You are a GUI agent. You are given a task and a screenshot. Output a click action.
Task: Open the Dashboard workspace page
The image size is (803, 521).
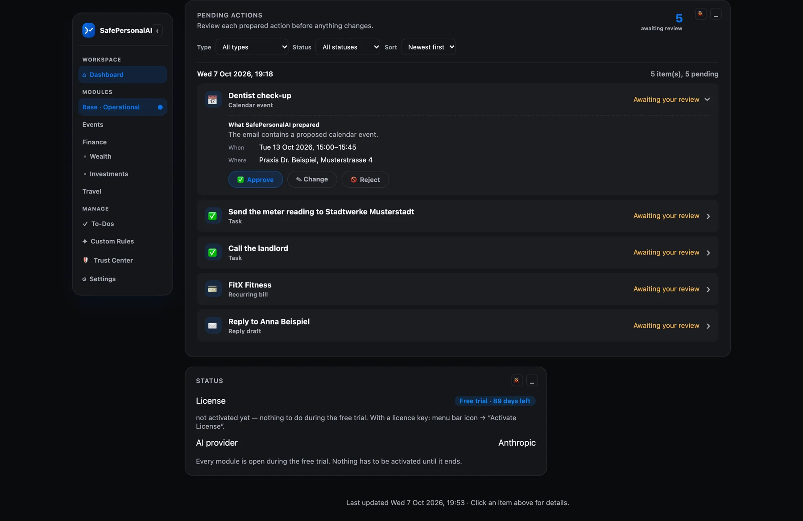[123, 74]
